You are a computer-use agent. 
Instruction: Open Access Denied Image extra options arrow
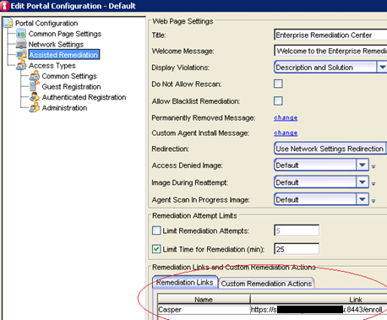pos(373,166)
